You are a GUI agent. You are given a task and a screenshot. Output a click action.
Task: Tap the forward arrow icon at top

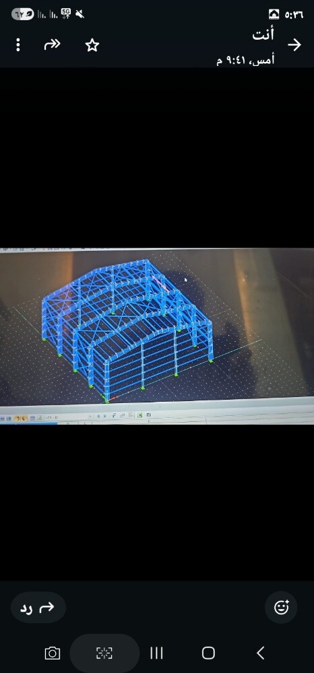pyautogui.click(x=52, y=44)
